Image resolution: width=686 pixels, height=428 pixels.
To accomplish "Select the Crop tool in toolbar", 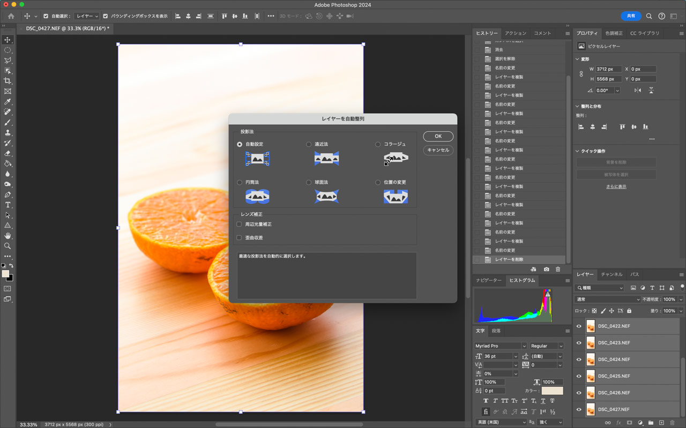I will click(x=8, y=81).
